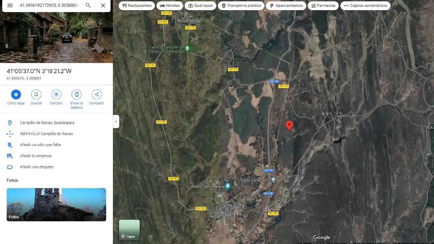The height and width of the screenshot is (244, 434).
Task: Click the add business storefront icon
Action: (x=10, y=156)
